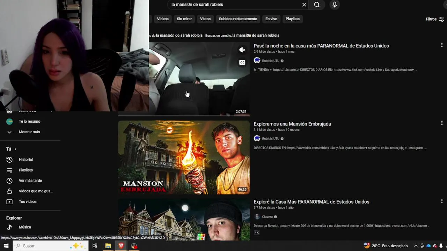
Task: Search instead for la mansi0n de sarah robleis
Action: 256,35
